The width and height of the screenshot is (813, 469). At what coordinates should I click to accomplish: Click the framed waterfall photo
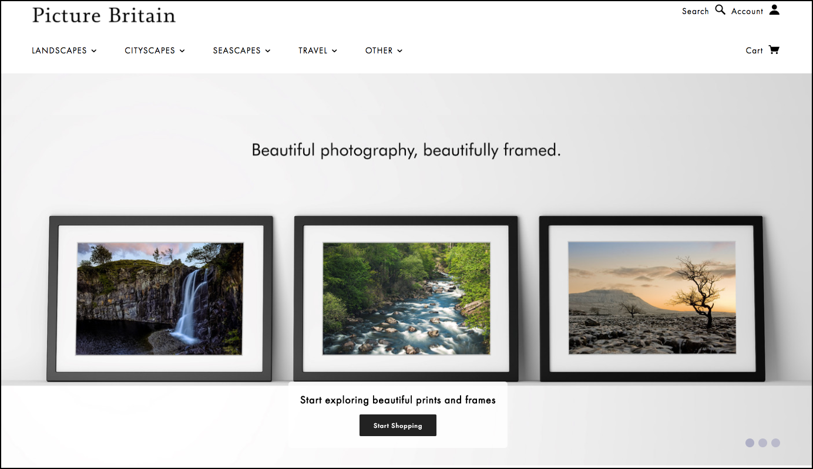(x=160, y=299)
